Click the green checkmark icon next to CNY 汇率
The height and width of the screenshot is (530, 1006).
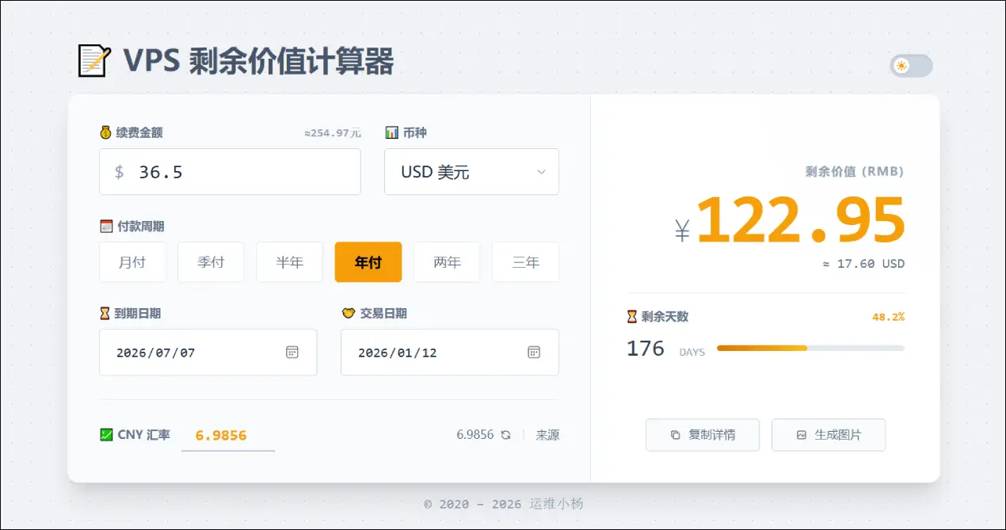[x=105, y=434]
